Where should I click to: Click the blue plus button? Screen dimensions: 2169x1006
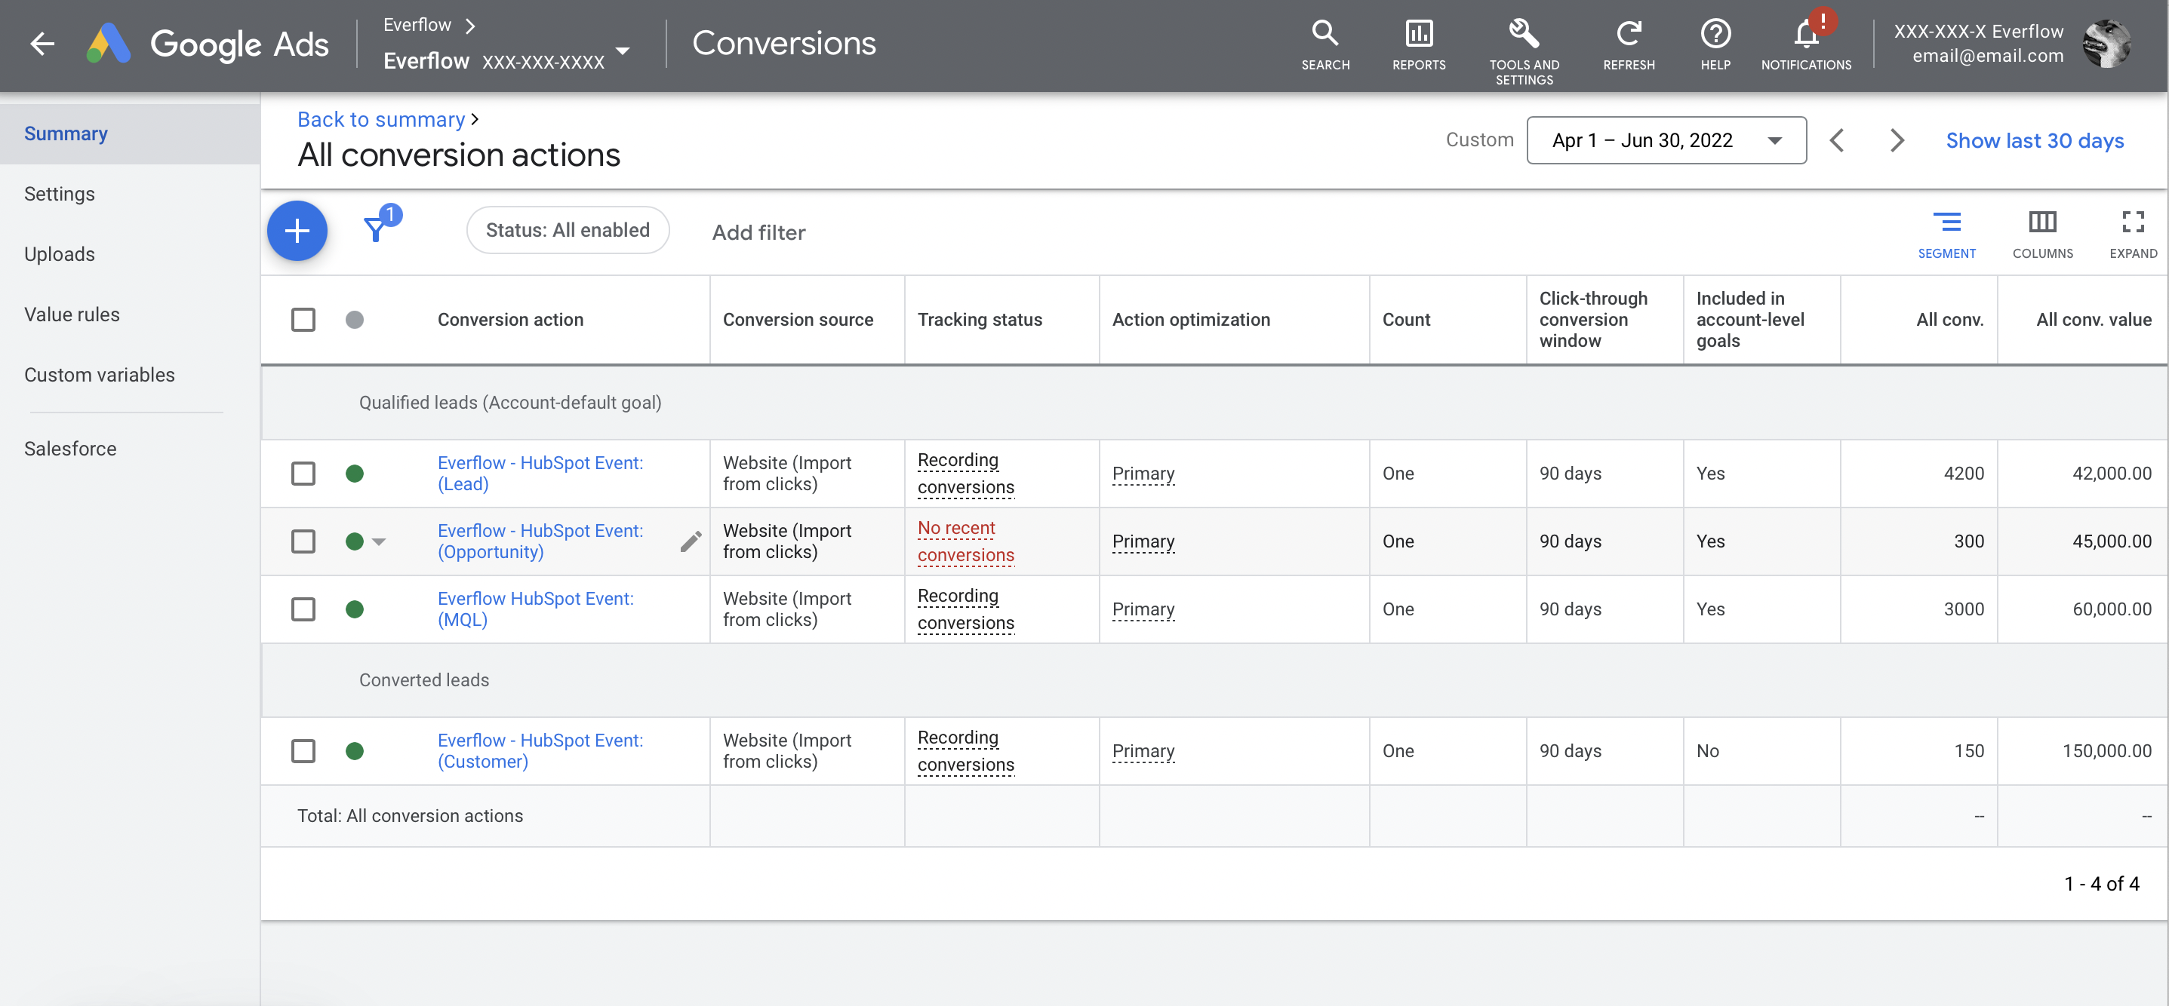(297, 231)
